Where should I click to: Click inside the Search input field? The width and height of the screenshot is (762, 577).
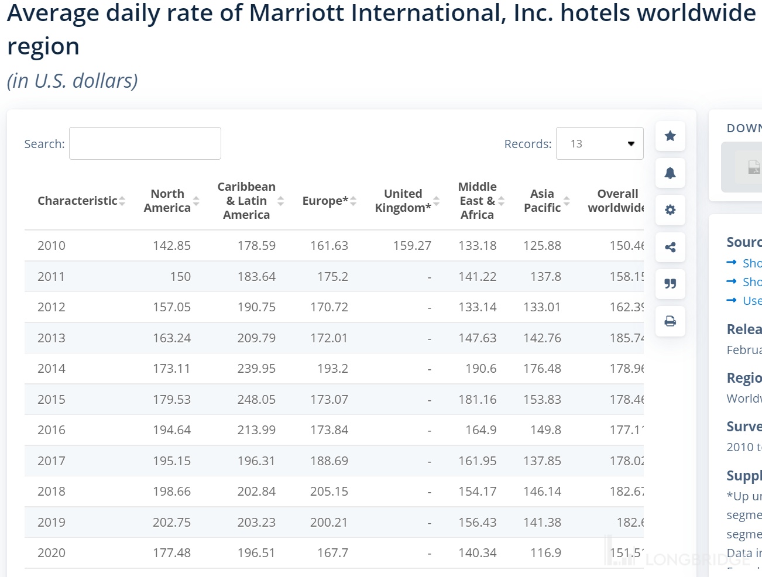tap(145, 143)
